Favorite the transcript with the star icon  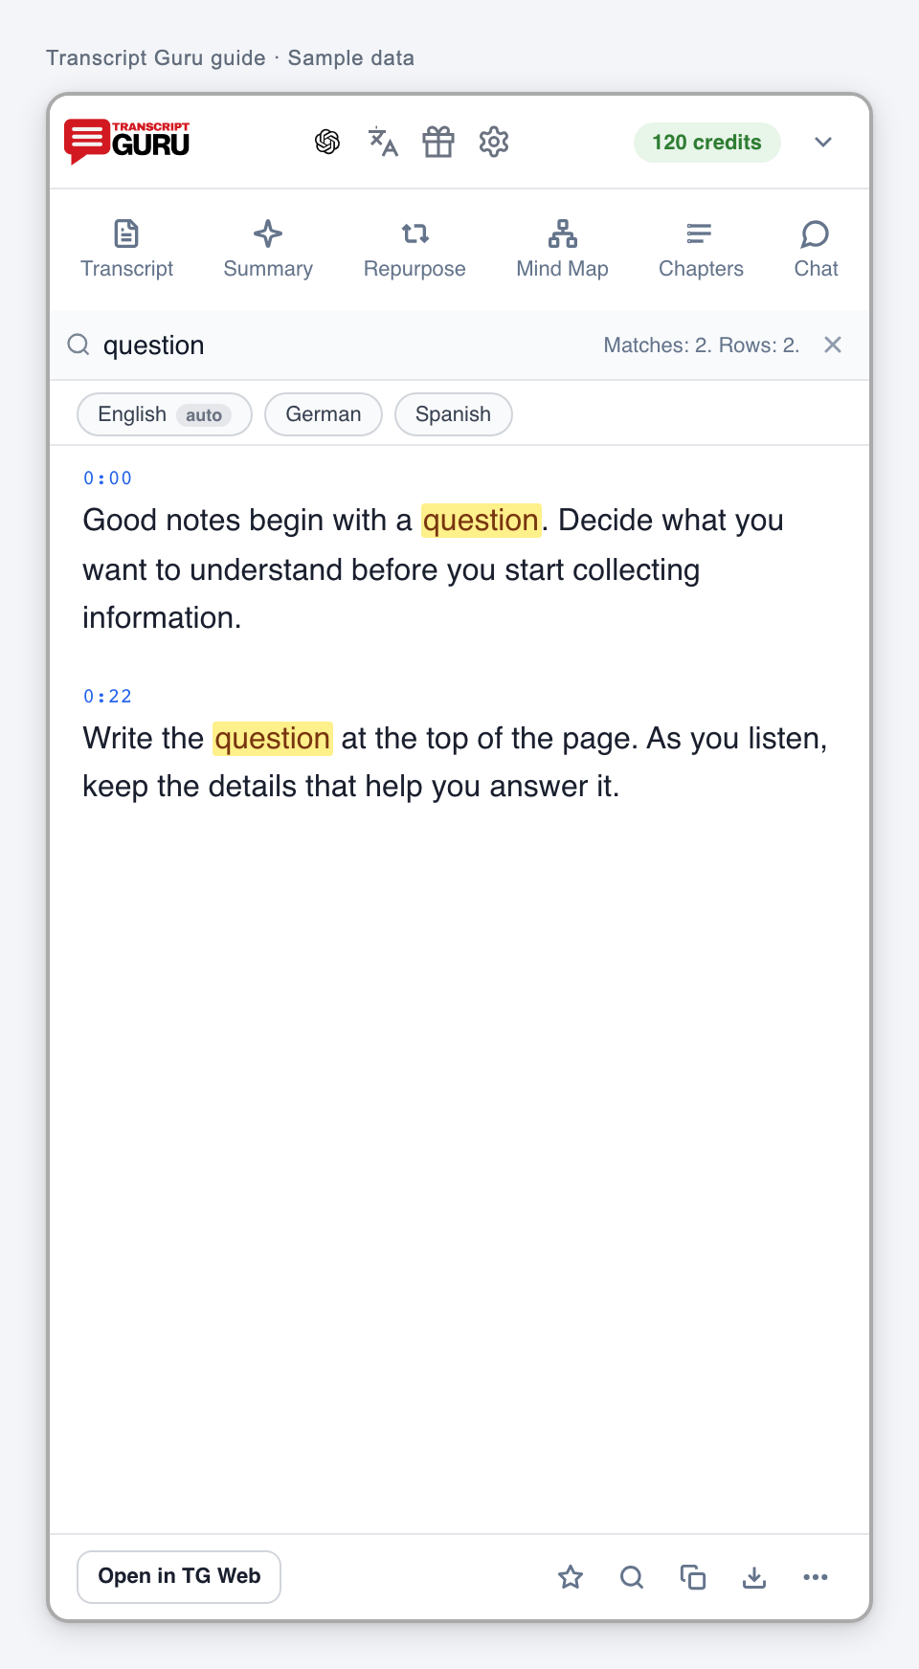(571, 1577)
